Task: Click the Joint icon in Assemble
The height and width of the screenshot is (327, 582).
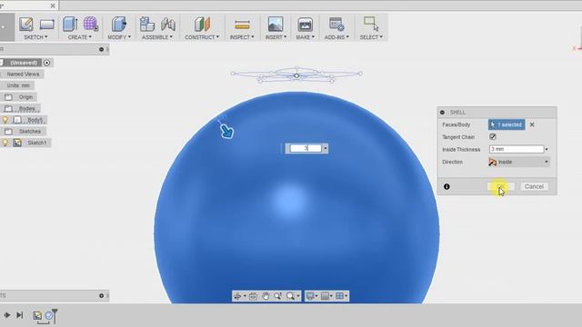Action: click(x=168, y=25)
